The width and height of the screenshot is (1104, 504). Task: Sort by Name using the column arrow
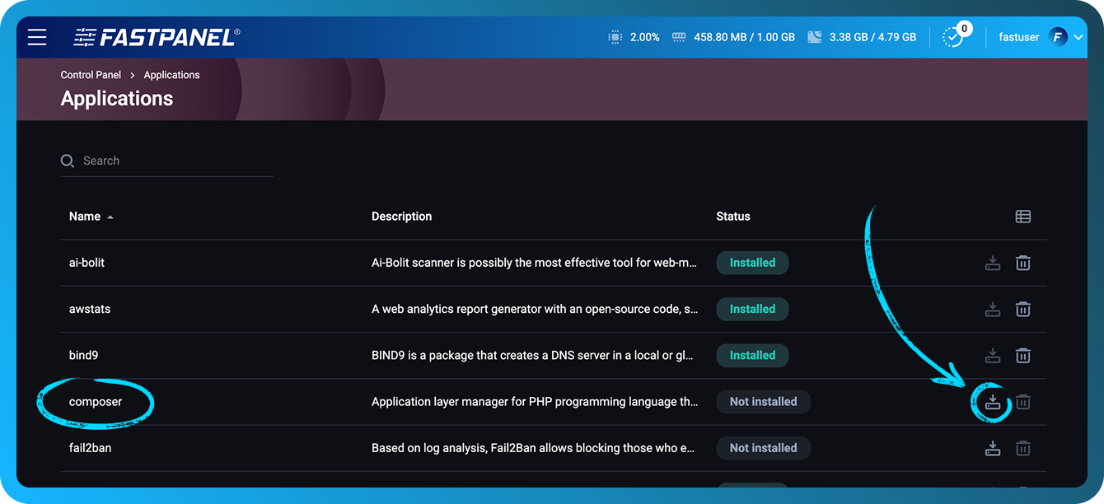point(110,217)
